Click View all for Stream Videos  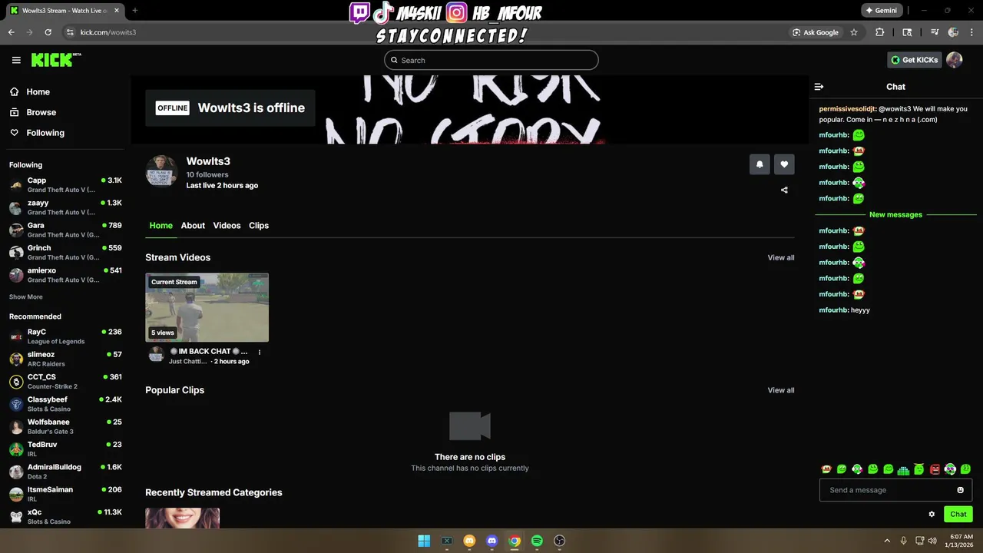781,257
